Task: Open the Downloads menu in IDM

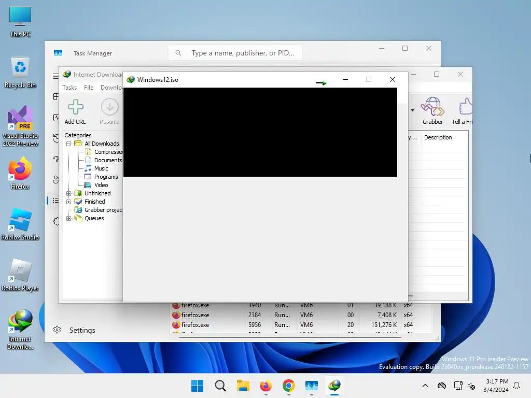Action: [111, 87]
